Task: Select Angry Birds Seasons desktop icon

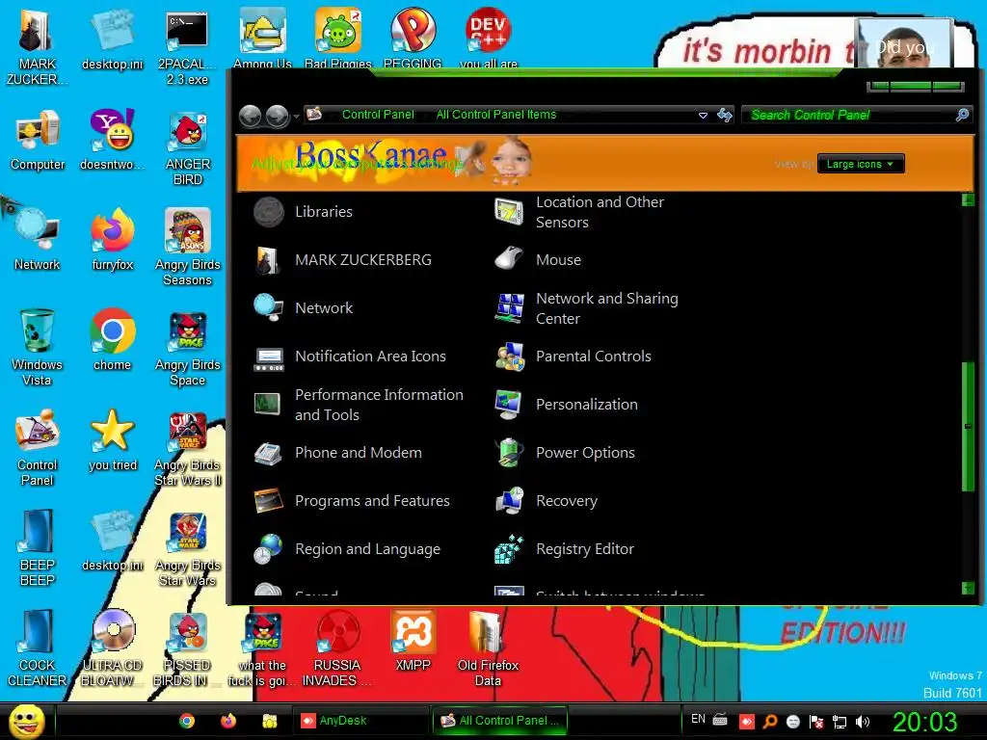Action: click(188, 247)
